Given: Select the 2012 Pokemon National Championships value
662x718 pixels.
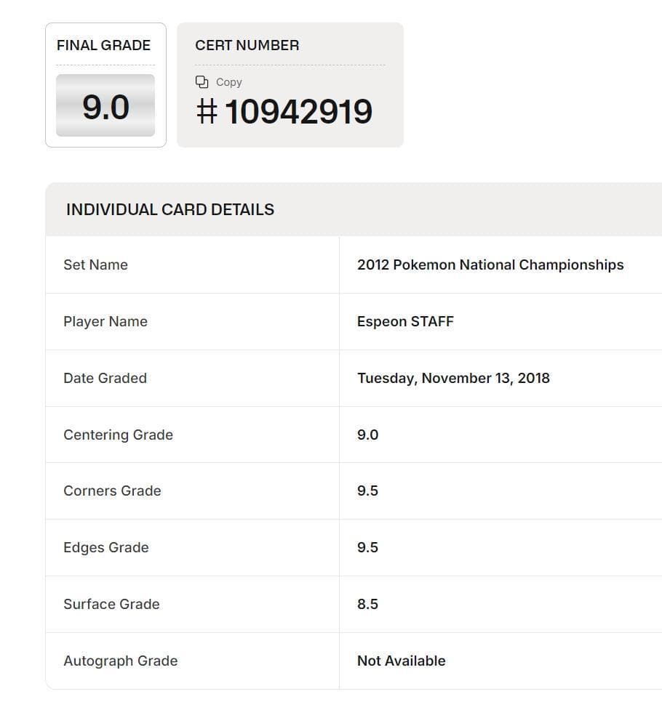Looking at the screenshot, I should pos(490,265).
